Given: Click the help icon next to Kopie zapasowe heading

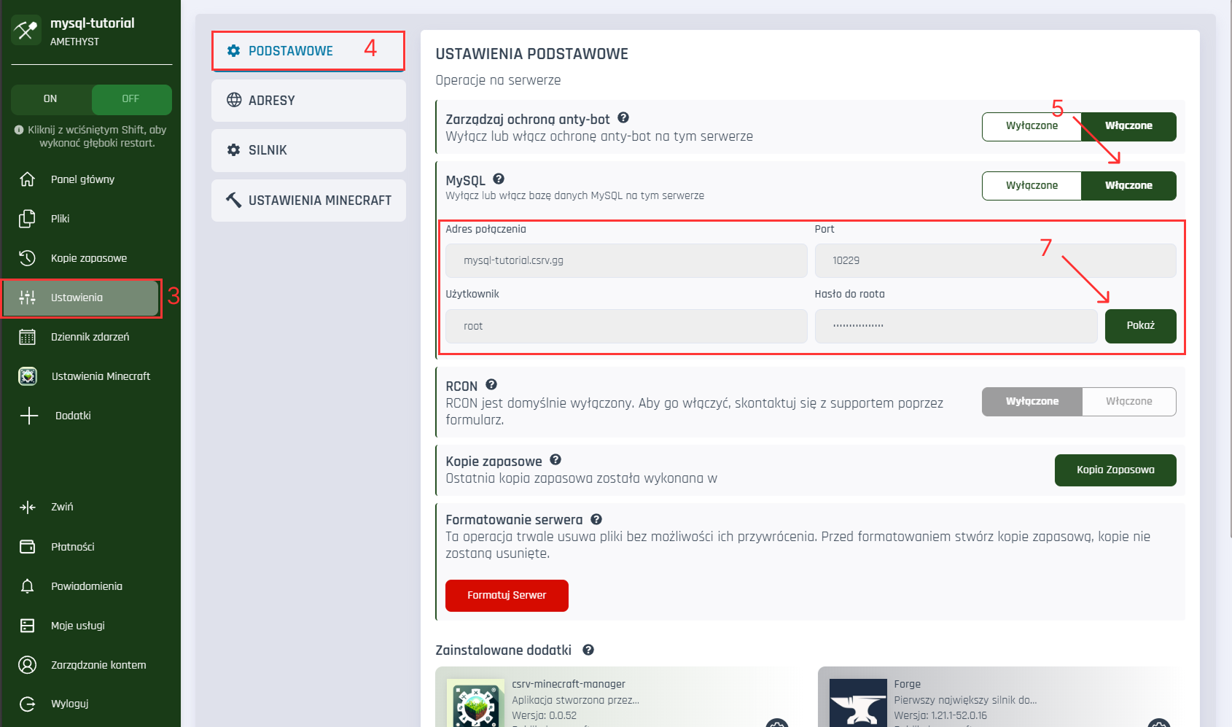Looking at the screenshot, I should 555,459.
